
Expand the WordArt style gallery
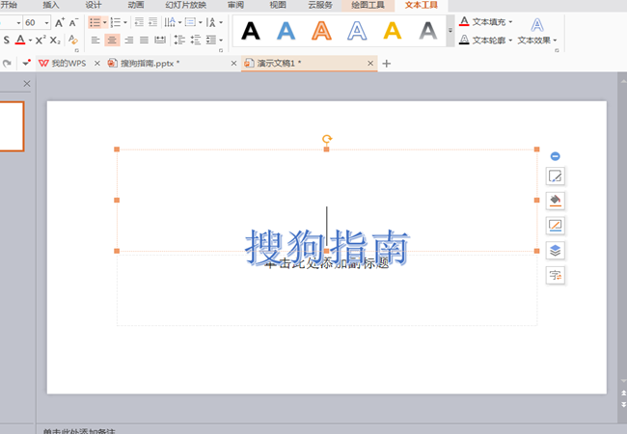point(450,30)
